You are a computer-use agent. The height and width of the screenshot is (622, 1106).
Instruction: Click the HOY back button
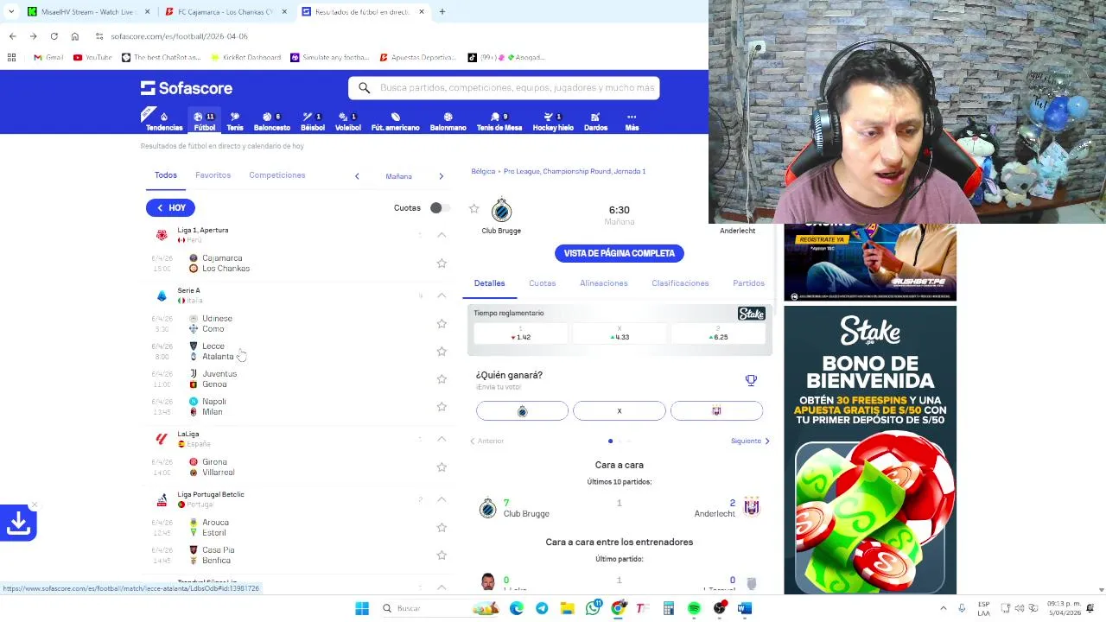(170, 208)
